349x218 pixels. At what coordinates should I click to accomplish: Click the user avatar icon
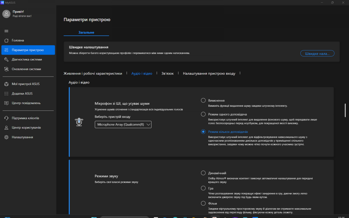coord(6,14)
